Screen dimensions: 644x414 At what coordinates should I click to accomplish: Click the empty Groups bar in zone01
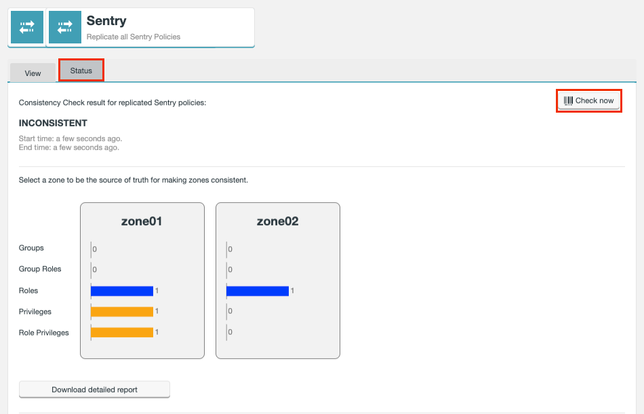point(93,248)
